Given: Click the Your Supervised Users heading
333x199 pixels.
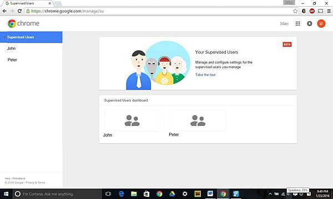Looking at the screenshot, I should pyautogui.click(x=216, y=52).
